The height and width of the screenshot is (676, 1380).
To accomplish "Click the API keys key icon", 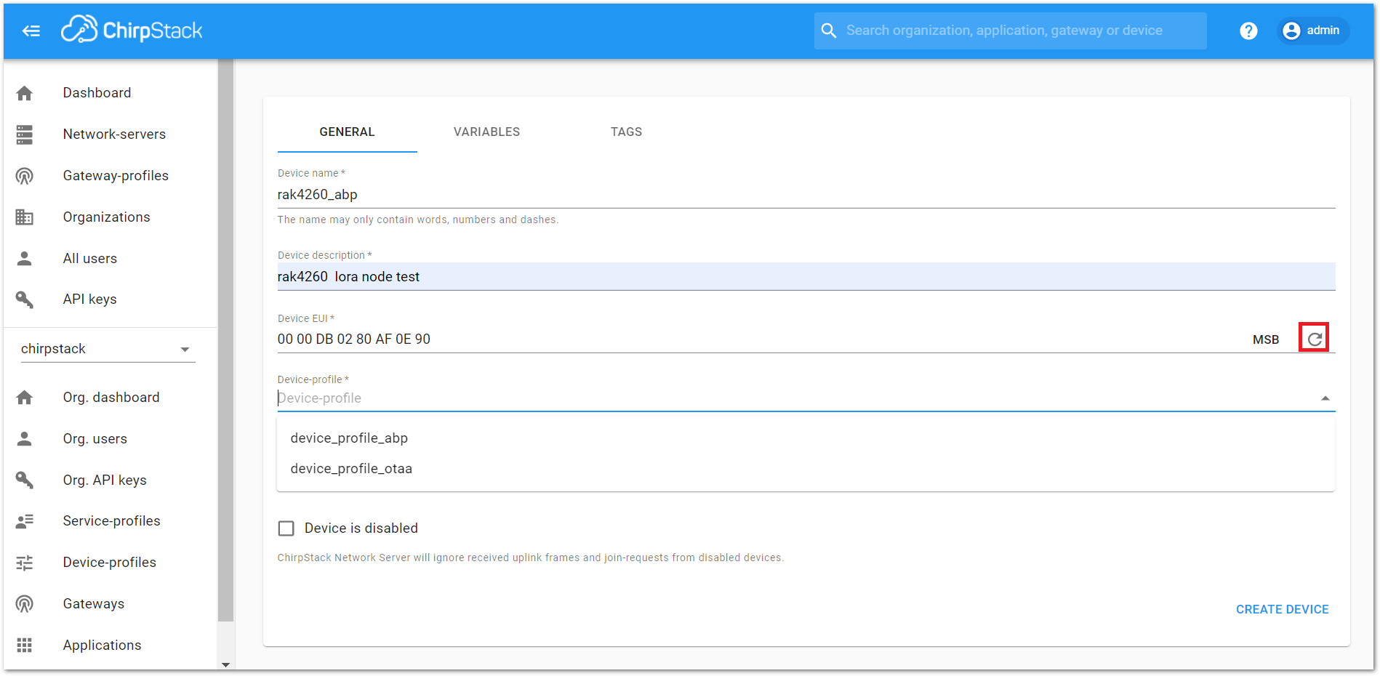I will click(x=25, y=299).
